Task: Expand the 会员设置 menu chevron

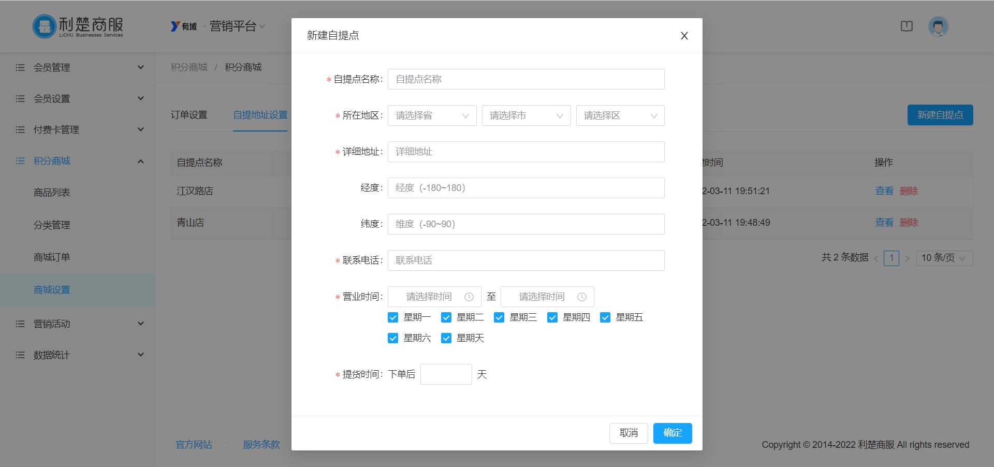Action: tap(141, 98)
